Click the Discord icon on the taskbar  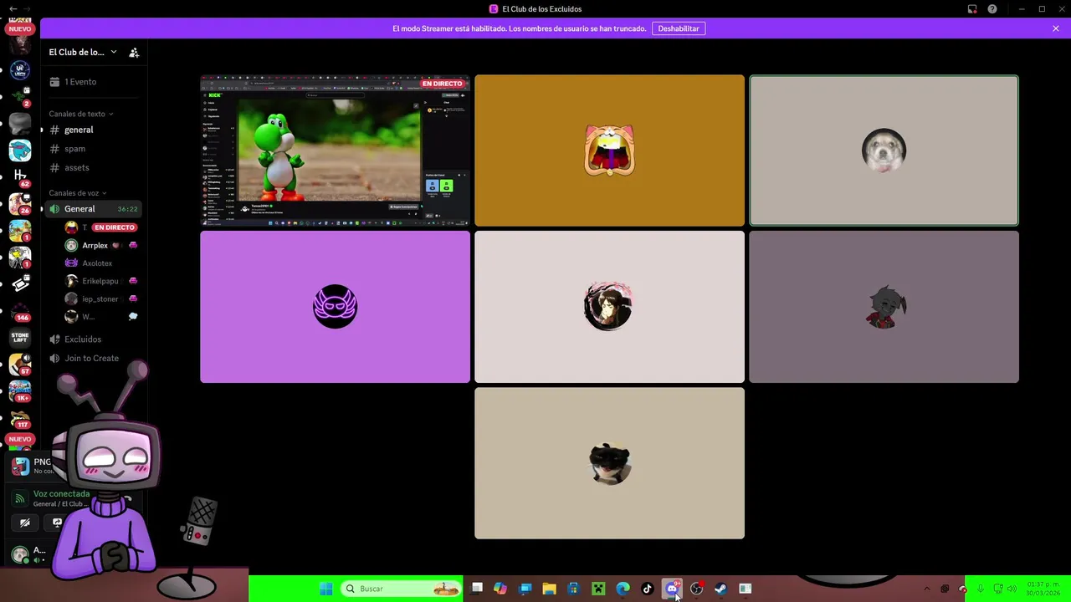[672, 589]
